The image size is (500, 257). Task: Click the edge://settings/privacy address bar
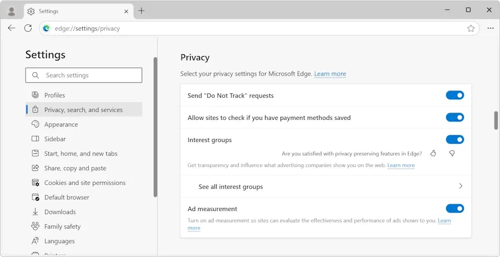pyautogui.click(x=259, y=28)
